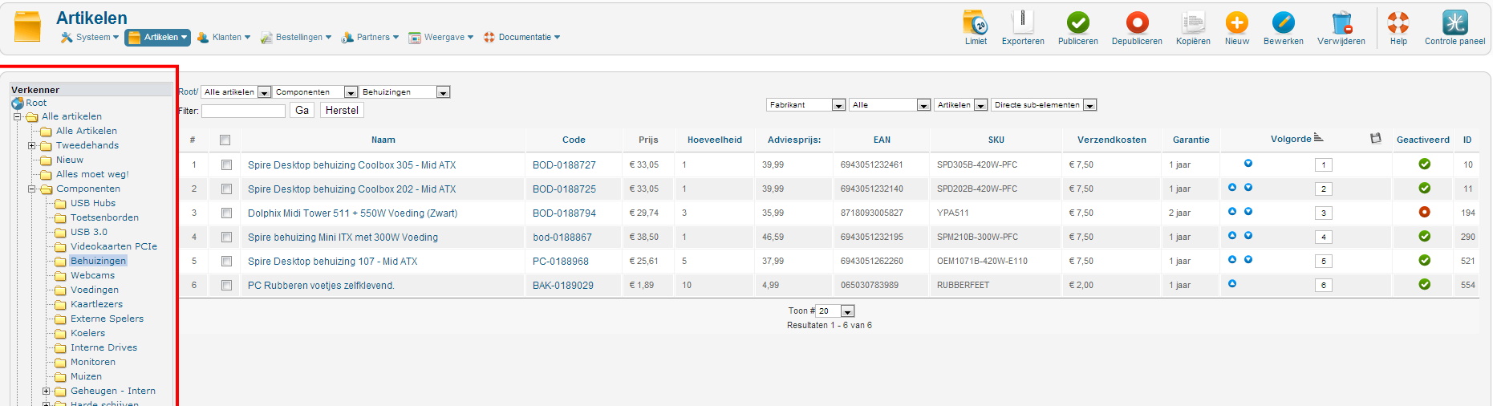Click the Exporteren toolbar icon
Viewport: 1493px width, 406px height.
coord(1023,23)
